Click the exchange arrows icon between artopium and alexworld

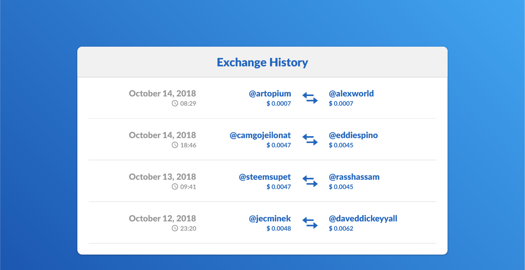point(310,98)
